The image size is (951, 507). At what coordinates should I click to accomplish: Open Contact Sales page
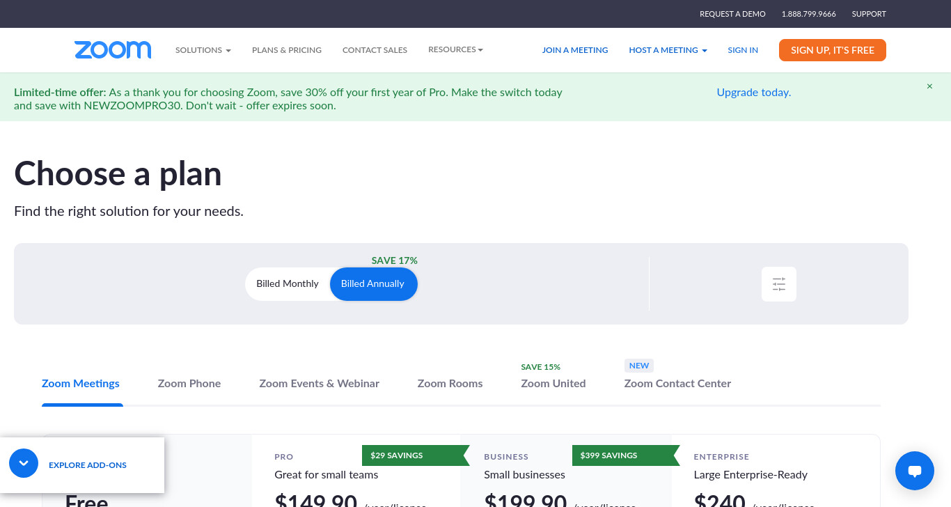point(375,50)
